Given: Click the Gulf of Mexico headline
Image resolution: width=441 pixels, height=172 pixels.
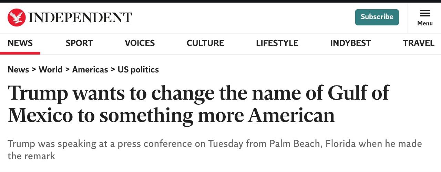Looking at the screenshot, I should tap(198, 104).
